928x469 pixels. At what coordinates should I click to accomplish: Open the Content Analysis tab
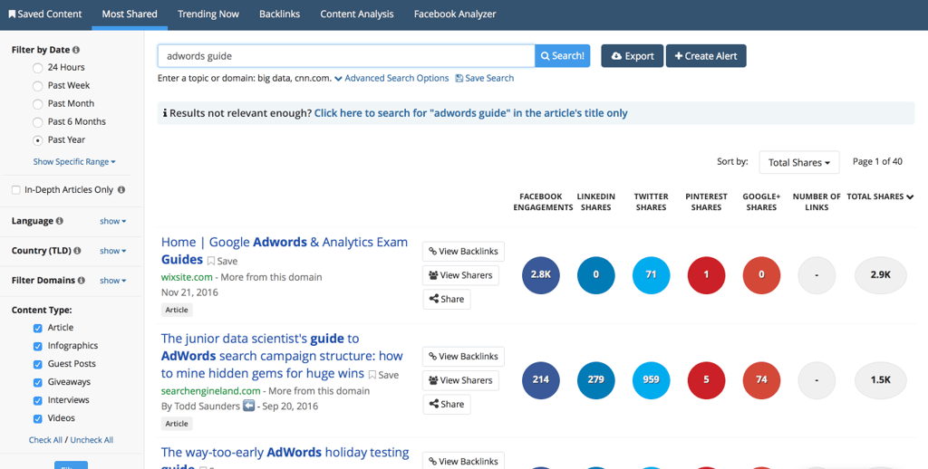tap(357, 14)
